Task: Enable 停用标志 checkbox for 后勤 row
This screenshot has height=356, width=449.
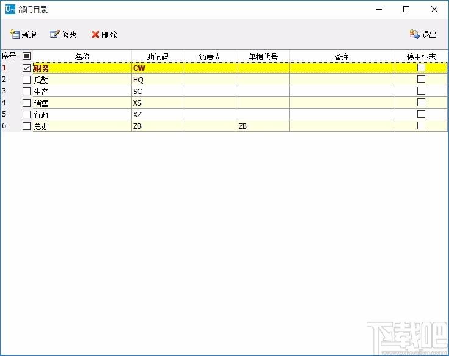Action: [421, 79]
